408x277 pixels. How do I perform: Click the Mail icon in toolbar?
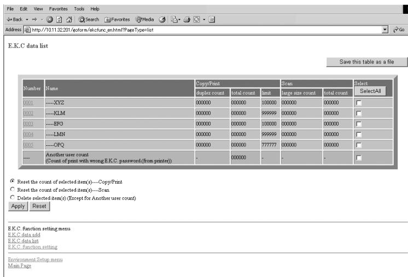pos(174,20)
